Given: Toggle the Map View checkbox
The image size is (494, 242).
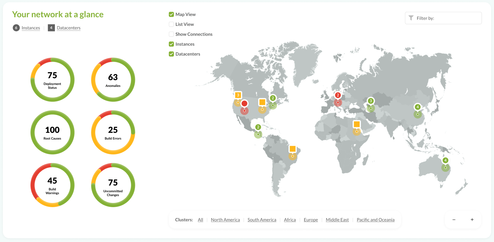Looking at the screenshot, I should 171,14.
